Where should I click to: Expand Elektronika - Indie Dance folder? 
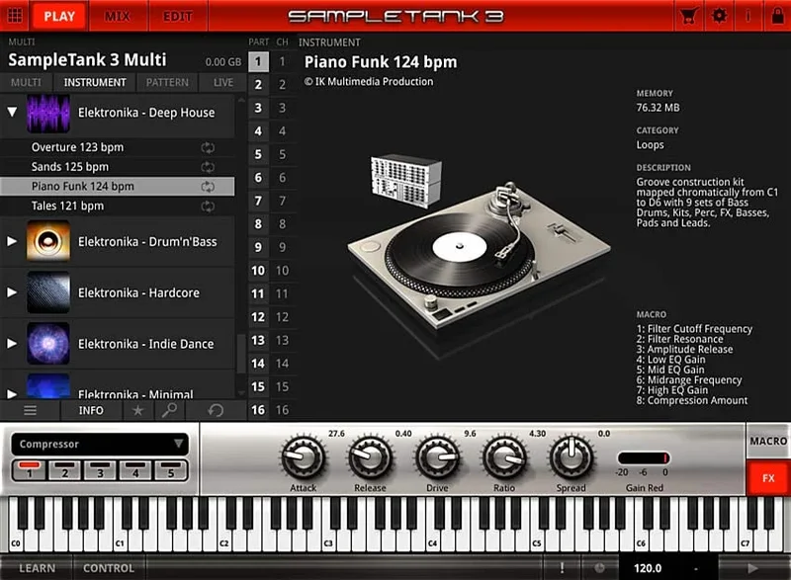[x=12, y=344]
